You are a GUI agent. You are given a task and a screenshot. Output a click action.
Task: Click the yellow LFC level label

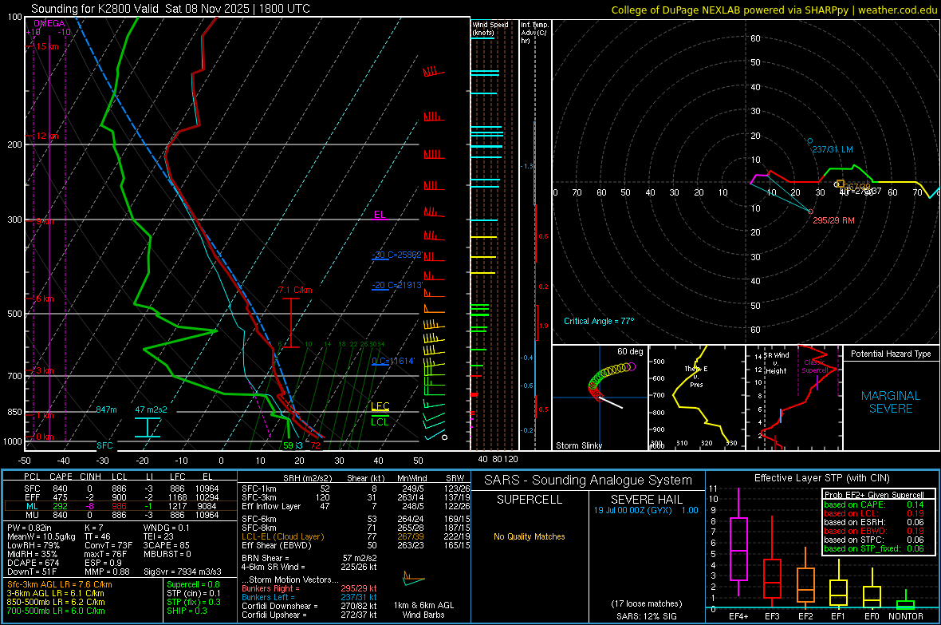point(380,405)
